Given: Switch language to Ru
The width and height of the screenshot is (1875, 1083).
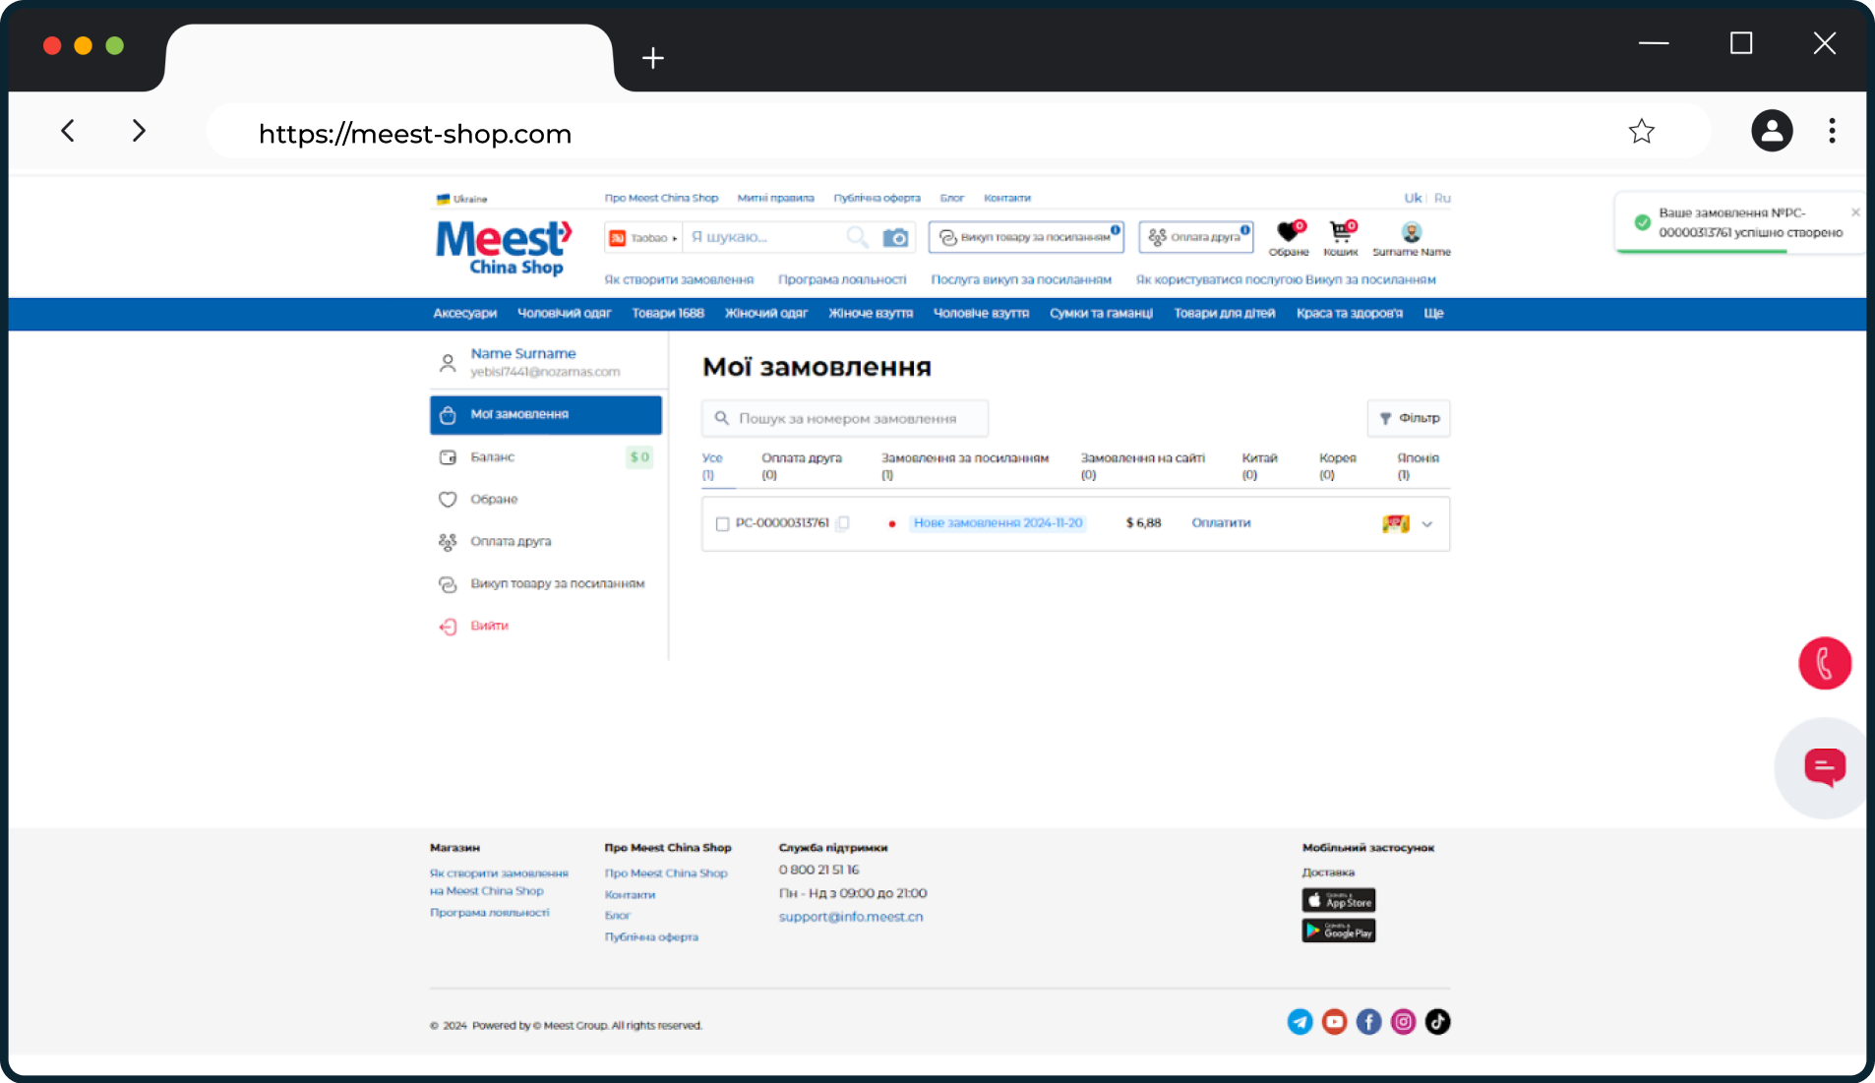Looking at the screenshot, I should [x=1442, y=198].
